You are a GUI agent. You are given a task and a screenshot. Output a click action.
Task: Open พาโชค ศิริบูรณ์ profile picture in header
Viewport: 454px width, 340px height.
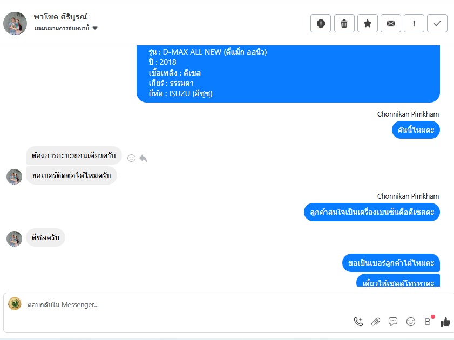point(15,23)
